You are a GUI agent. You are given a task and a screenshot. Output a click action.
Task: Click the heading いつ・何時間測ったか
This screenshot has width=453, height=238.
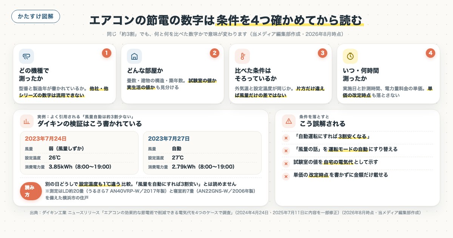tap(361, 74)
